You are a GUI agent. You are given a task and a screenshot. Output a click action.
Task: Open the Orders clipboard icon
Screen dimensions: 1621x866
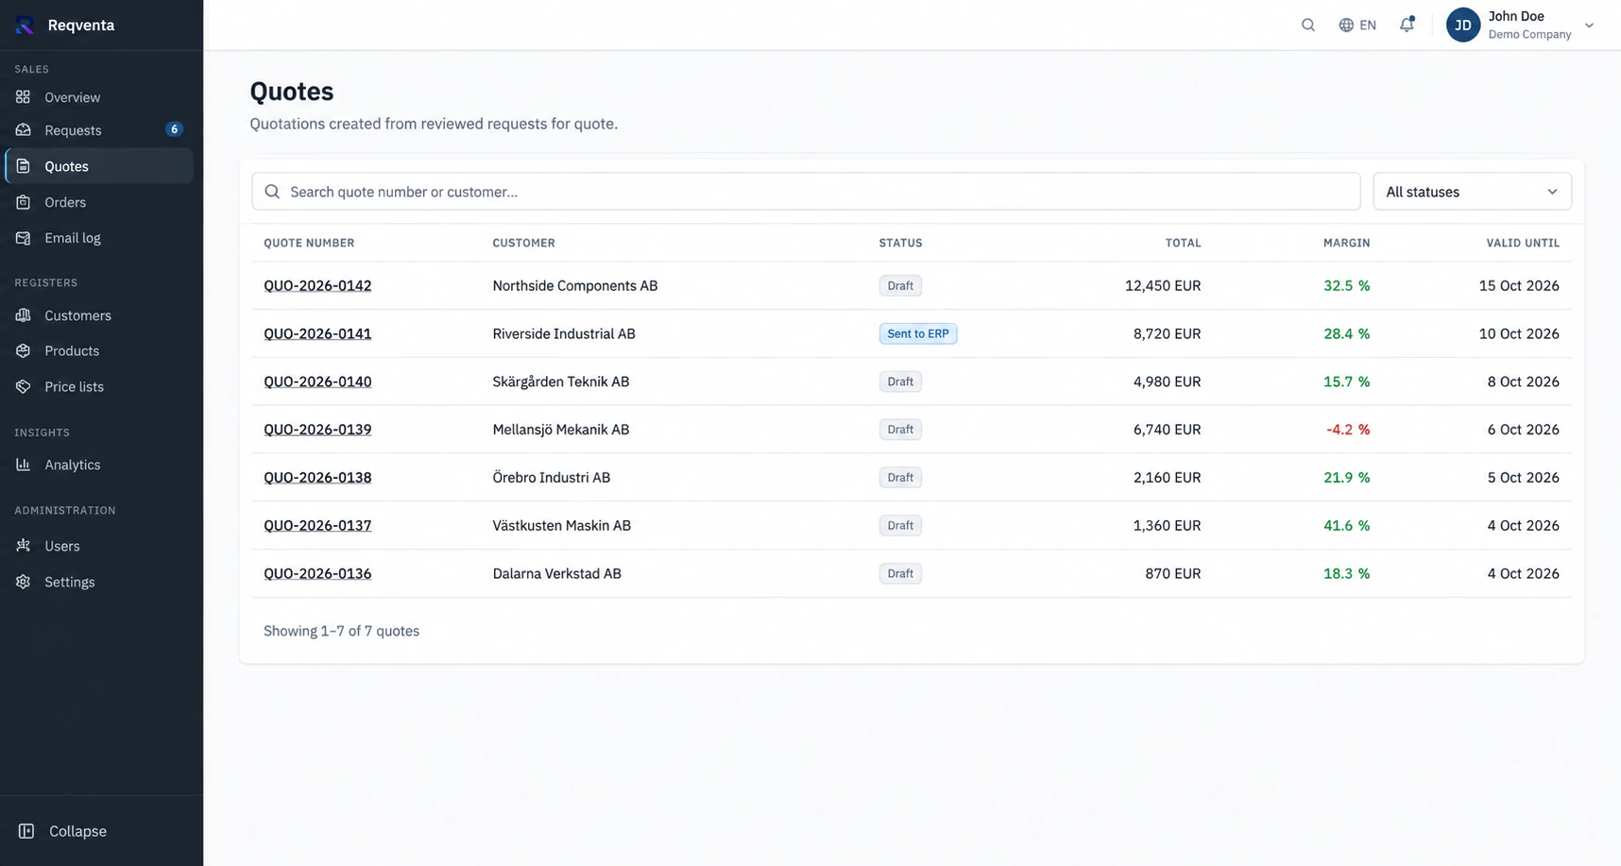(24, 202)
